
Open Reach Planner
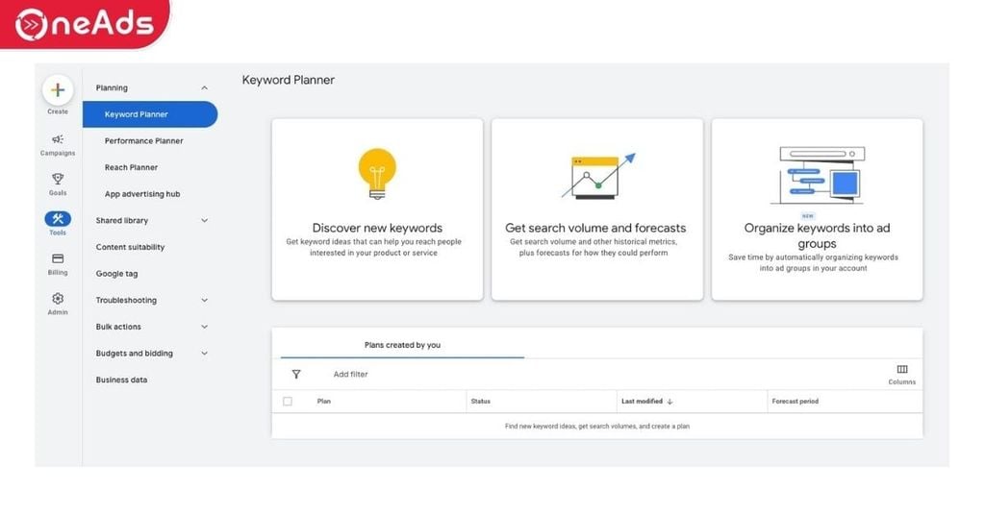131,167
